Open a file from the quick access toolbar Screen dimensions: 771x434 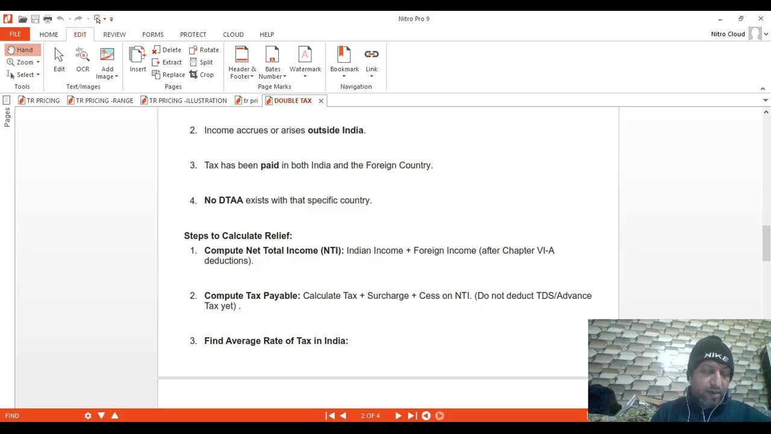click(x=22, y=19)
